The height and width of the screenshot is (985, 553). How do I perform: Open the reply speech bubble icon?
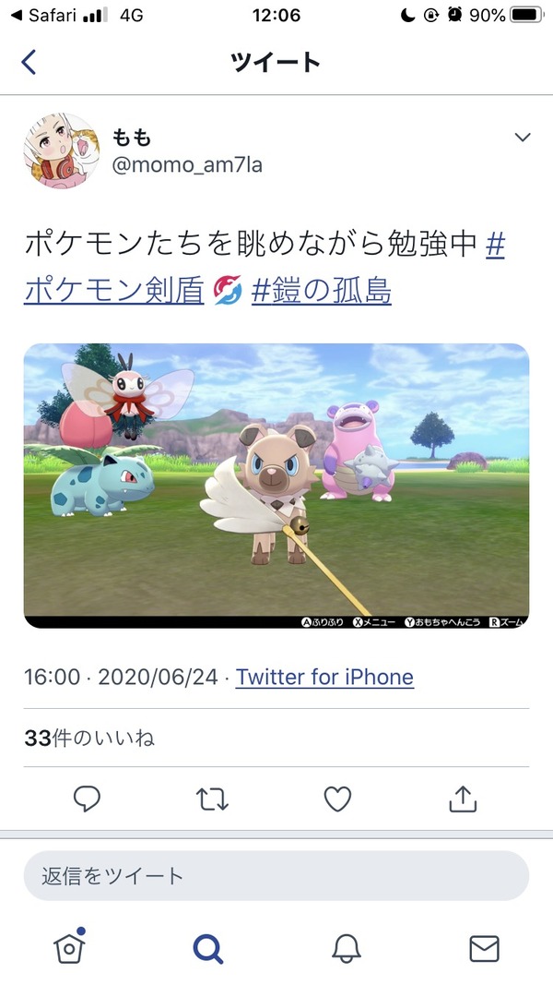click(x=88, y=799)
